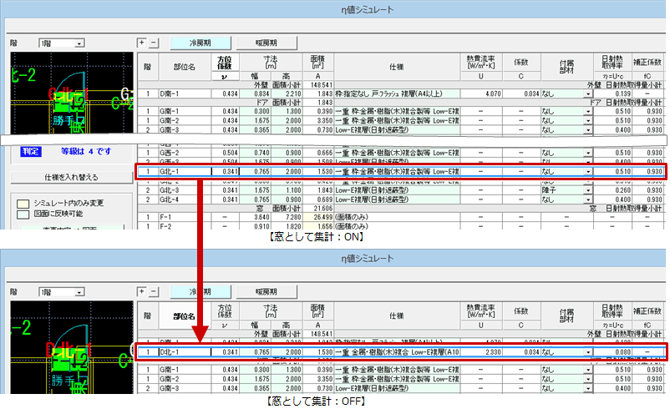
Task: Click the swatch beside 図面に反映可能
Action: coord(23,214)
